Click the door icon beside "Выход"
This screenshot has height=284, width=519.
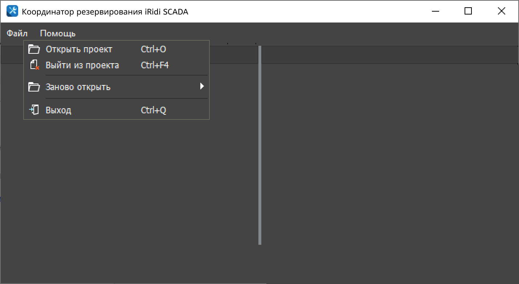(x=34, y=110)
